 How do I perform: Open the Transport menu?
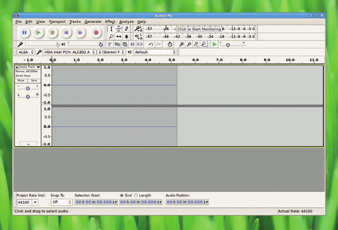[57, 21]
